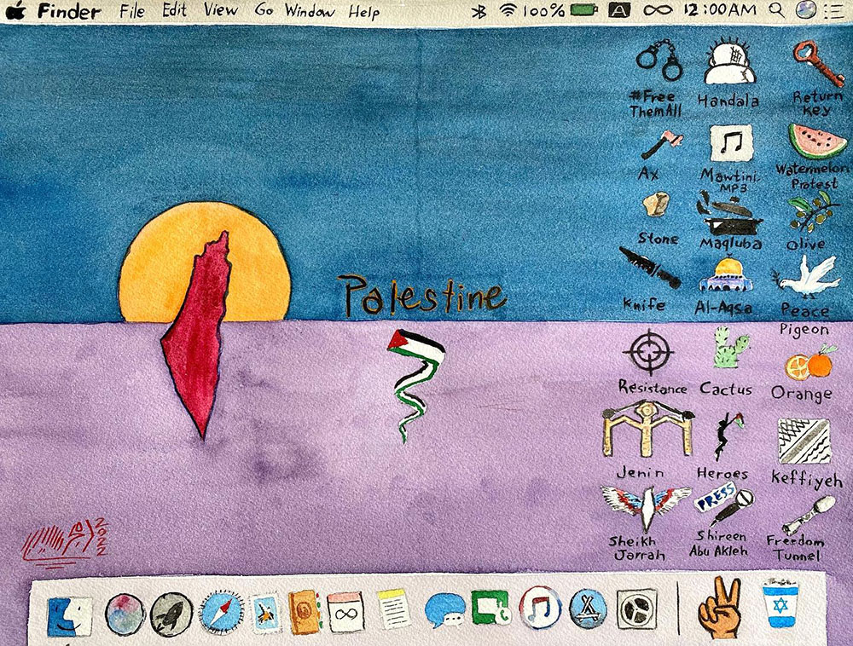The width and height of the screenshot is (853, 646).
Task: Open the peace symbol settings icon in dock
Action: (x=637, y=609)
